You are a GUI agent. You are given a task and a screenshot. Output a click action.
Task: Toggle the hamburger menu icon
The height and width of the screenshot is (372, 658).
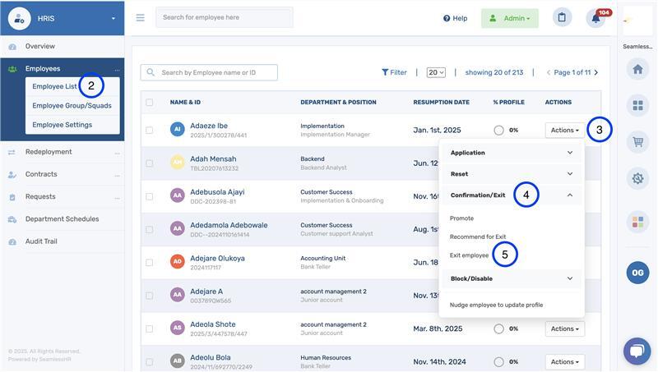[140, 18]
